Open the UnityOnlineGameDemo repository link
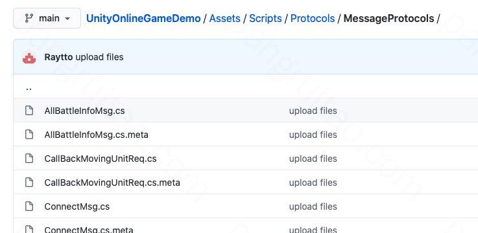 tap(143, 18)
